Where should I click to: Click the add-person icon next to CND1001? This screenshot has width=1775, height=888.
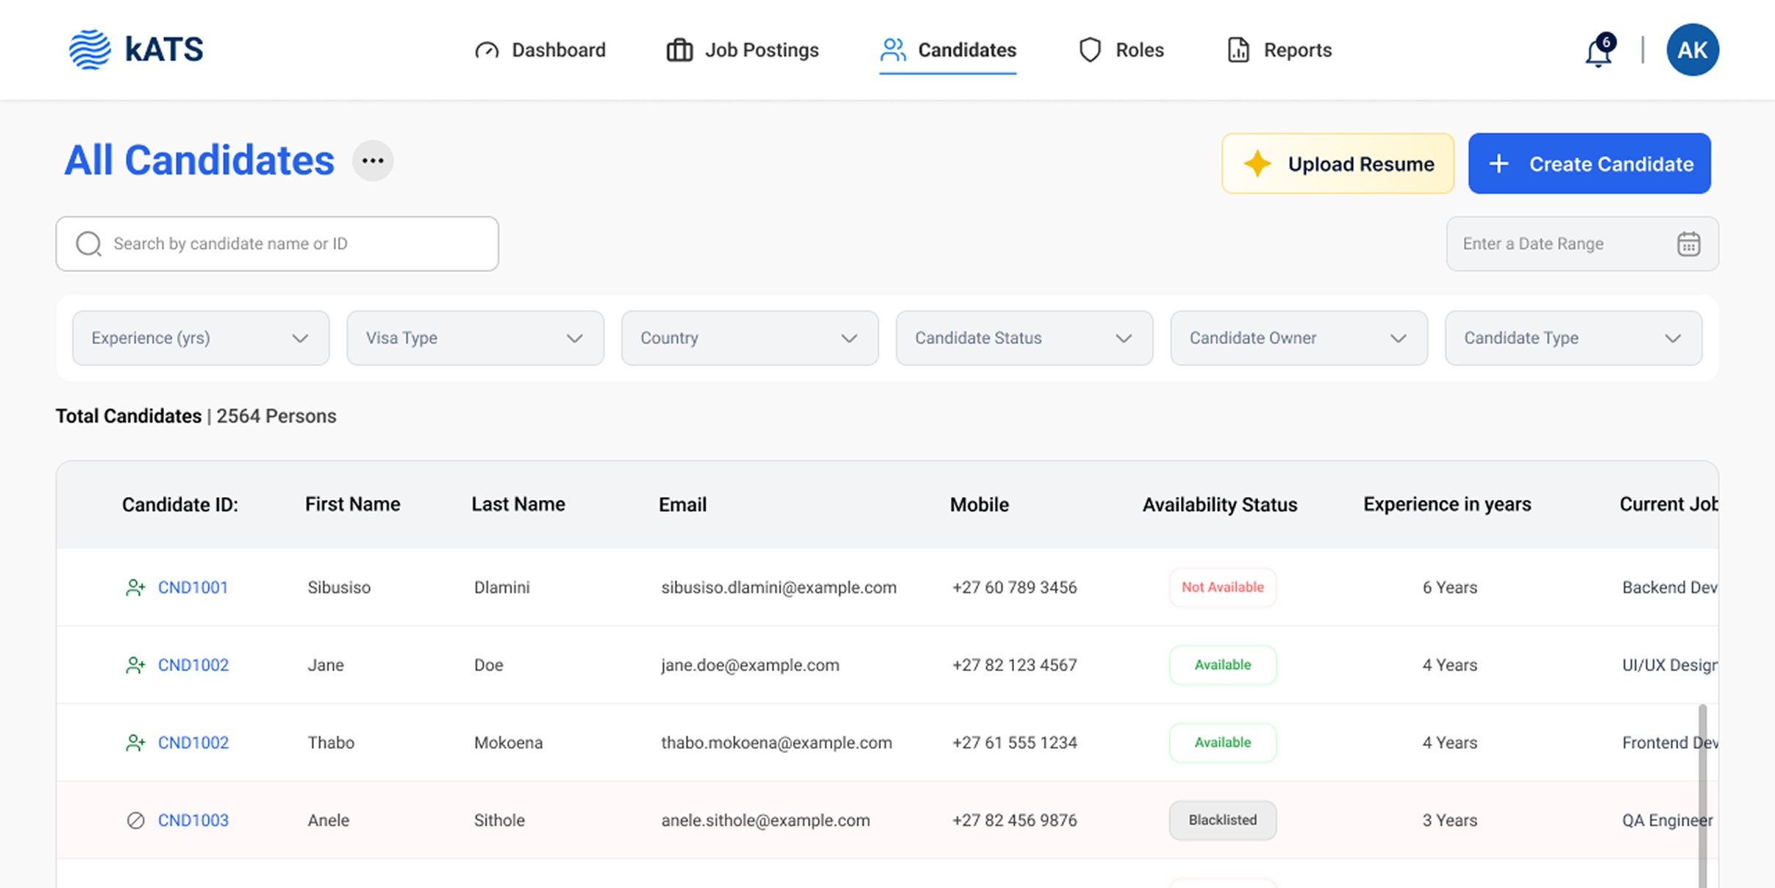coord(135,587)
